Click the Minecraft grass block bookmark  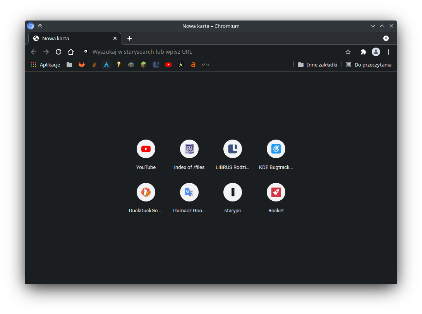pyautogui.click(x=144, y=65)
